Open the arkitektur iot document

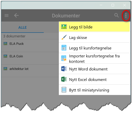[x=30, y=71]
